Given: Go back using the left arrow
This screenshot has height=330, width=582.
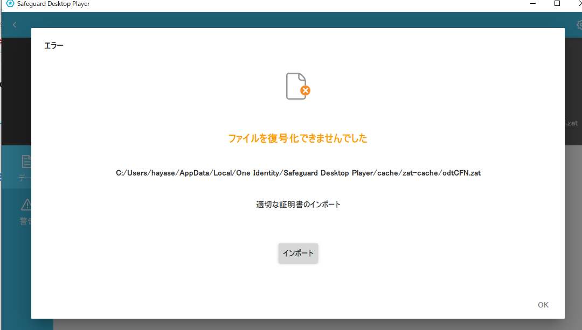Looking at the screenshot, I should 15,25.
